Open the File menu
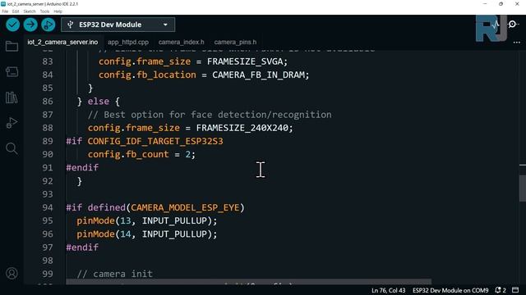Screen dimensions: 526x295 point(5,11)
